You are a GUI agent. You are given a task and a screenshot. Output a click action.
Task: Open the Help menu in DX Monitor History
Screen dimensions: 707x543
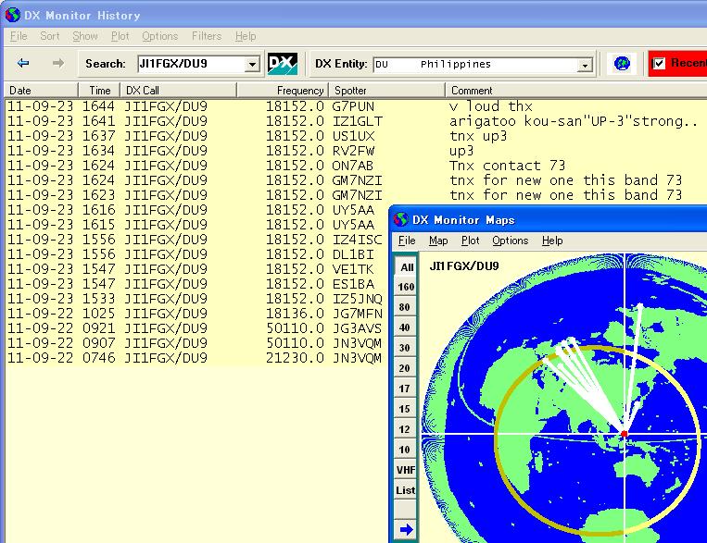click(x=246, y=36)
